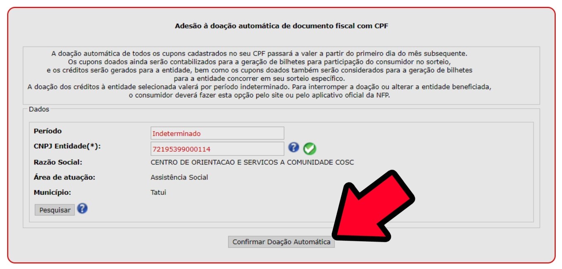Click first line of the donation info paragraph
The image size is (562, 269).
[x=259, y=53]
